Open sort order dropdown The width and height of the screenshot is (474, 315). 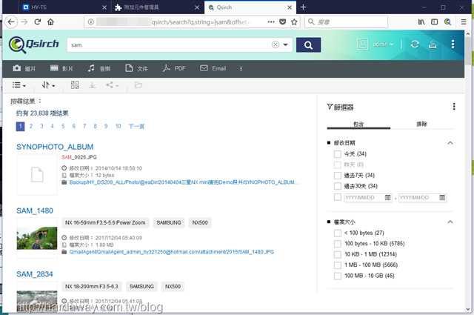tap(48, 85)
